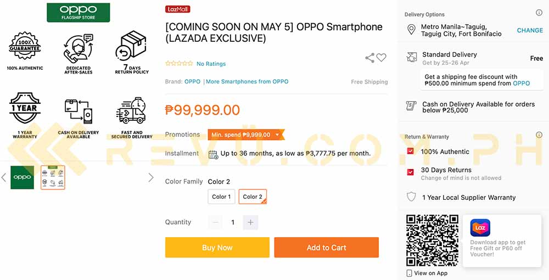Click the LazMall badge
Screen dimensions: 549x280
(177, 9)
